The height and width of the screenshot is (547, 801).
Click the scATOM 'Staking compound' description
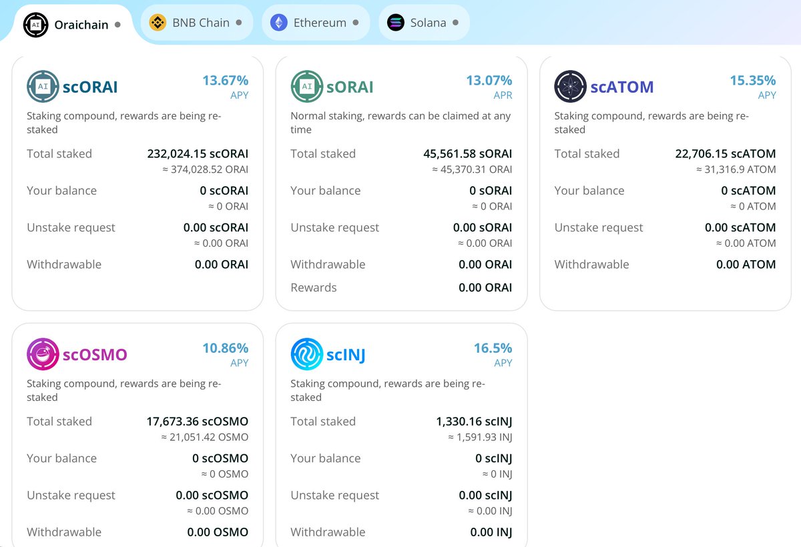click(x=651, y=123)
